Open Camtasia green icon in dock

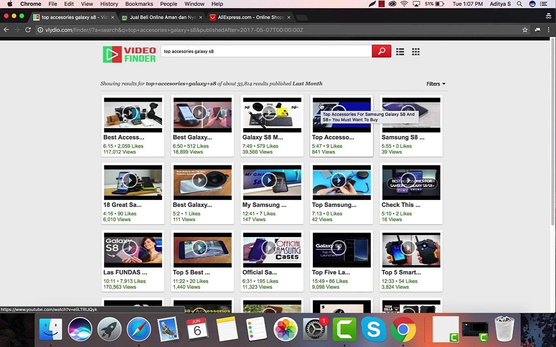tap(344, 329)
